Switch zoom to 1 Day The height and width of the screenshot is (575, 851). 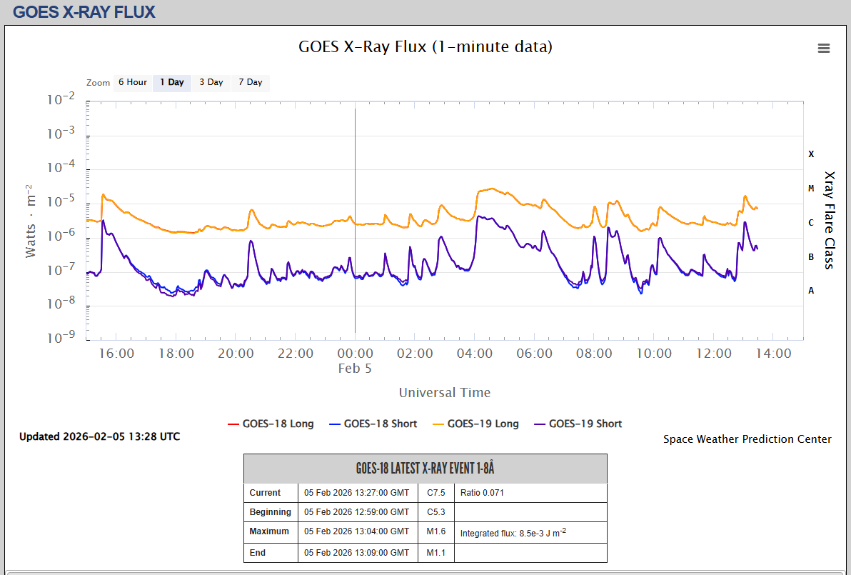(171, 83)
